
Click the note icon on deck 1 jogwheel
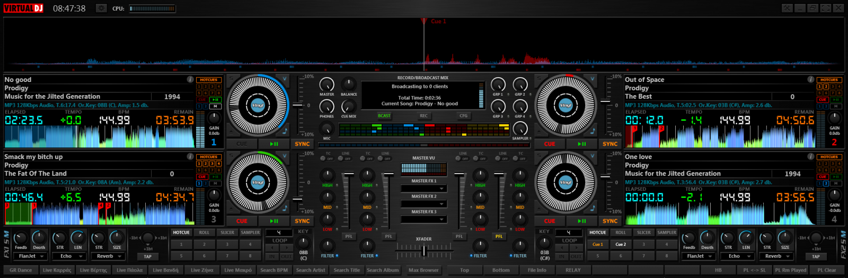285,131
